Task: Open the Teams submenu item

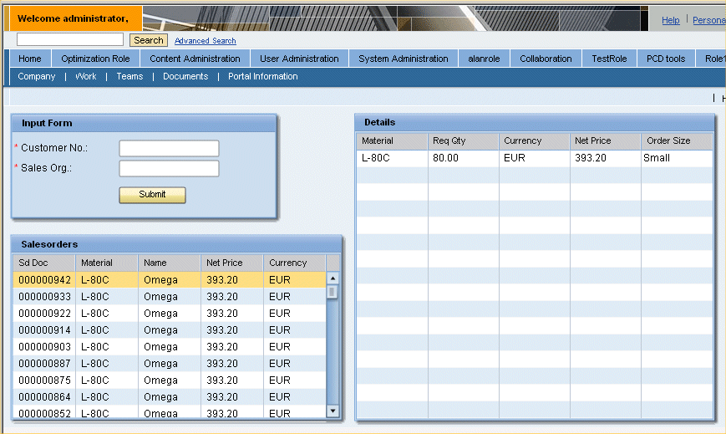Action: point(129,76)
